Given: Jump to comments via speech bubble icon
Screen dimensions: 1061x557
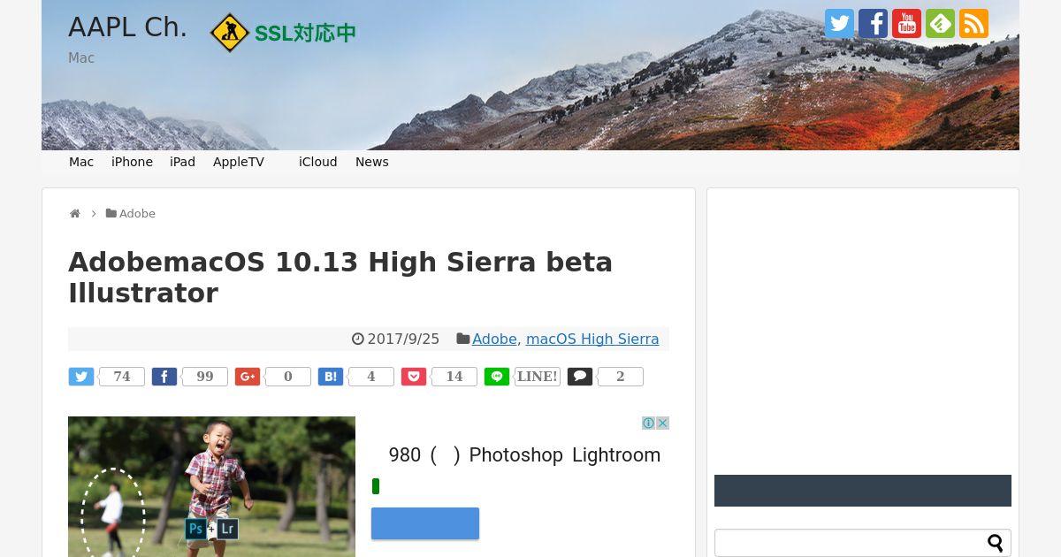Looking at the screenshot, I should click(x=580, y=377).
